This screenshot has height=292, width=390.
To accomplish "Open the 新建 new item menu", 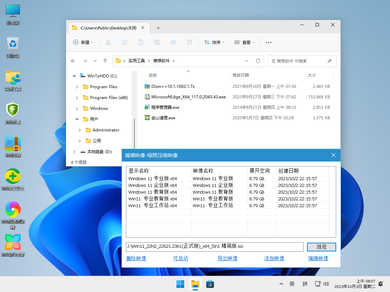I will click(x=83, y=42).
